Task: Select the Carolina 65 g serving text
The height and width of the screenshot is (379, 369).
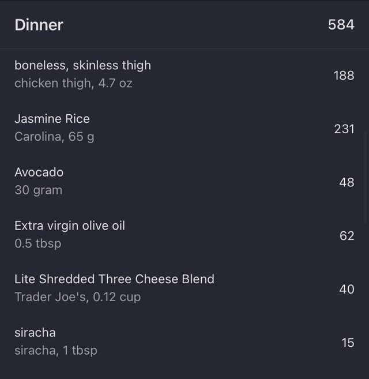Action: click(x=54, y=137)
